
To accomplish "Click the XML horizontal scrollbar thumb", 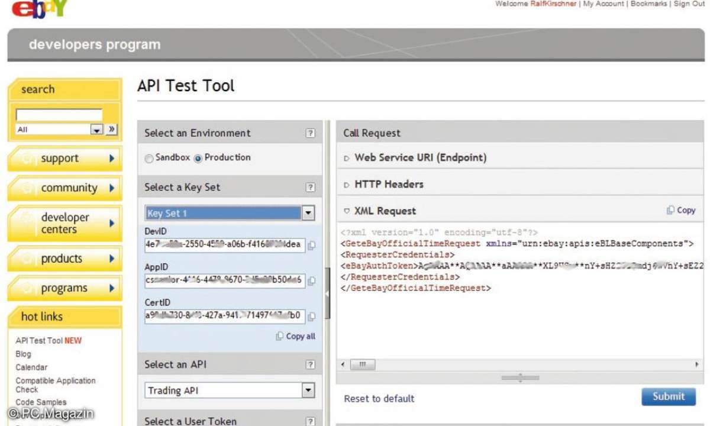I will click(363, 364).
